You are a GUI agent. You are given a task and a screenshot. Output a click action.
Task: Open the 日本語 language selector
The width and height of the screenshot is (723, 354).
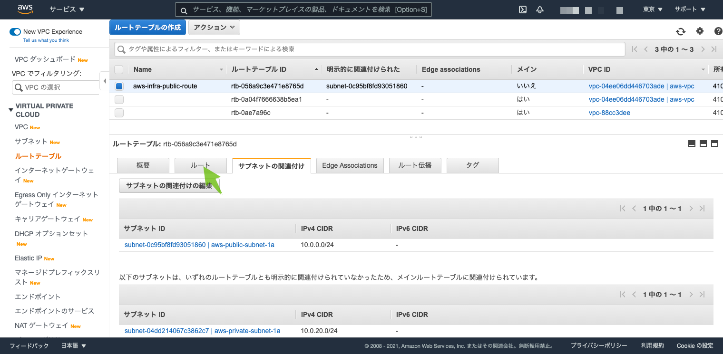73,346
